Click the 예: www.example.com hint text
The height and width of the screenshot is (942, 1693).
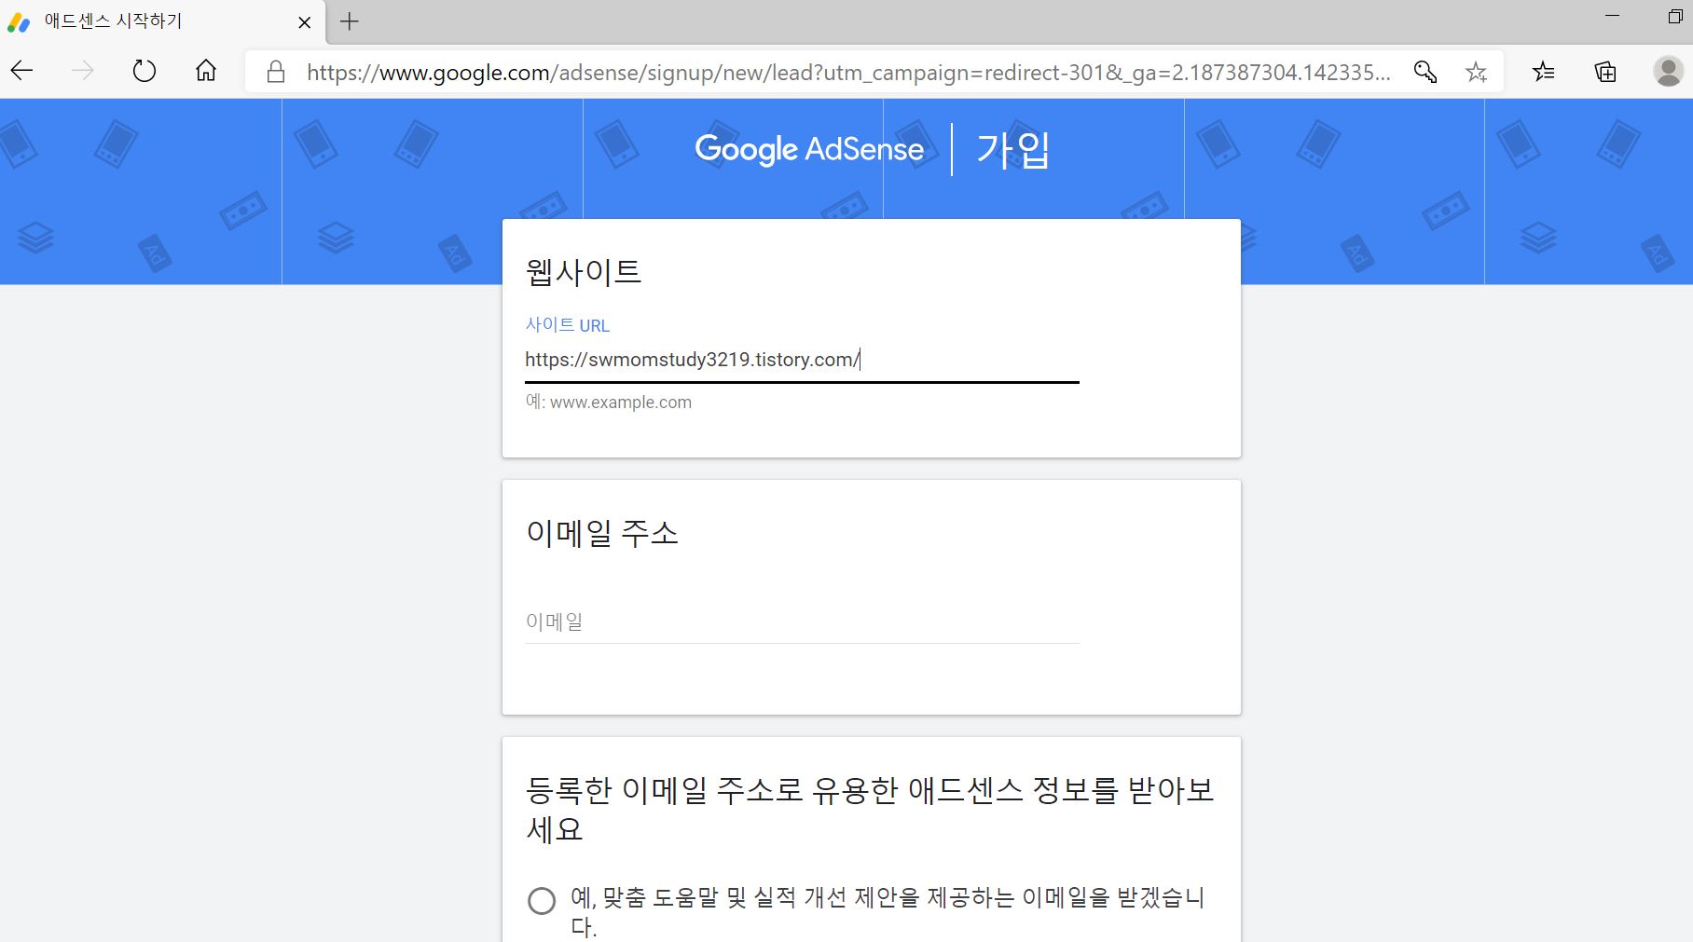[609, 402]
